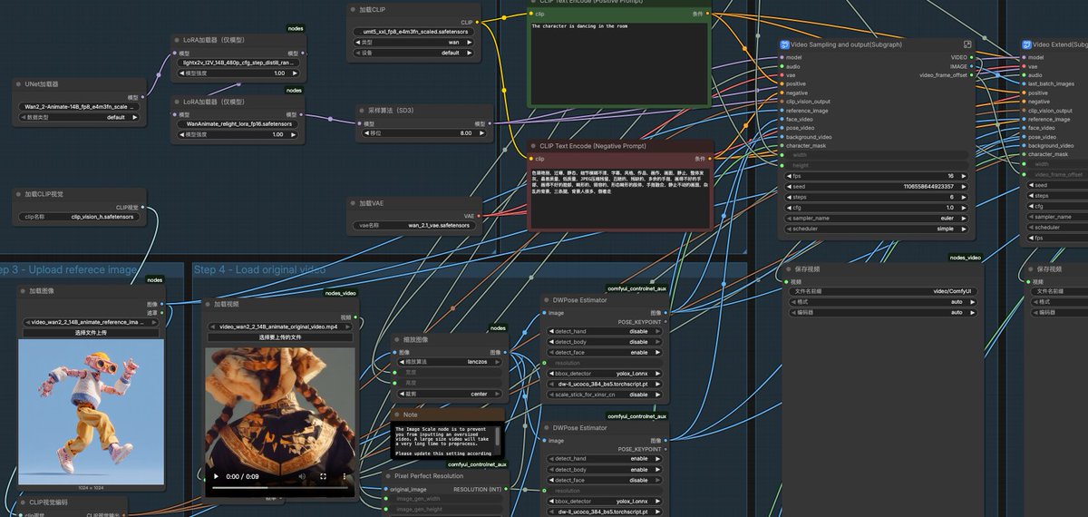
Task: Decrease the steps value with its left arrow
Action: [788, 197]
